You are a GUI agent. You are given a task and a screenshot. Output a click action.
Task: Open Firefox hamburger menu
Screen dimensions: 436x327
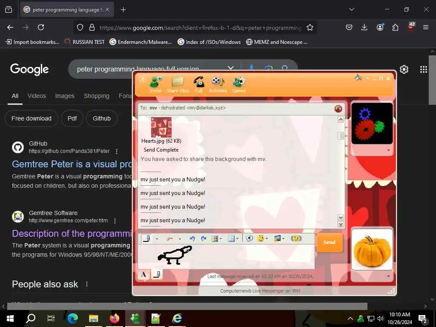426,27
